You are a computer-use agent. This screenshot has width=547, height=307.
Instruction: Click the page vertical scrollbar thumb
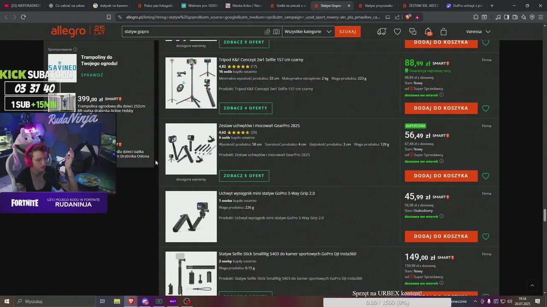(x=545, y=215)
